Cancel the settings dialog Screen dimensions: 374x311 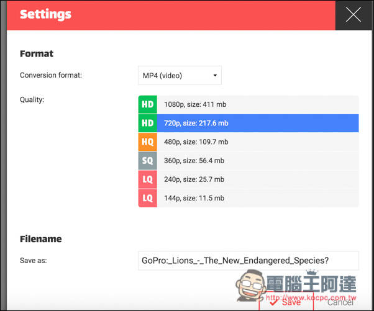(x=340, y=302)
